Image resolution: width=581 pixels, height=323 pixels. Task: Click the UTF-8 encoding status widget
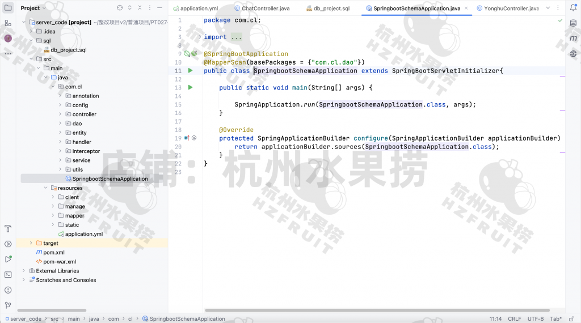coord(535,319)
